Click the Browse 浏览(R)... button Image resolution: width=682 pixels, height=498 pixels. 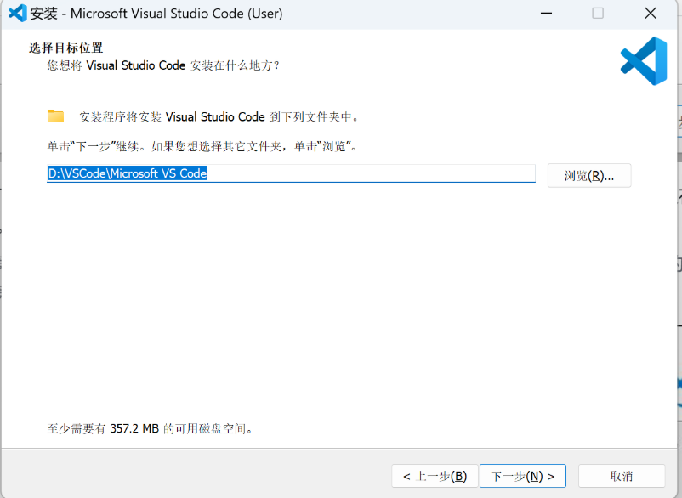pos(589,176)
